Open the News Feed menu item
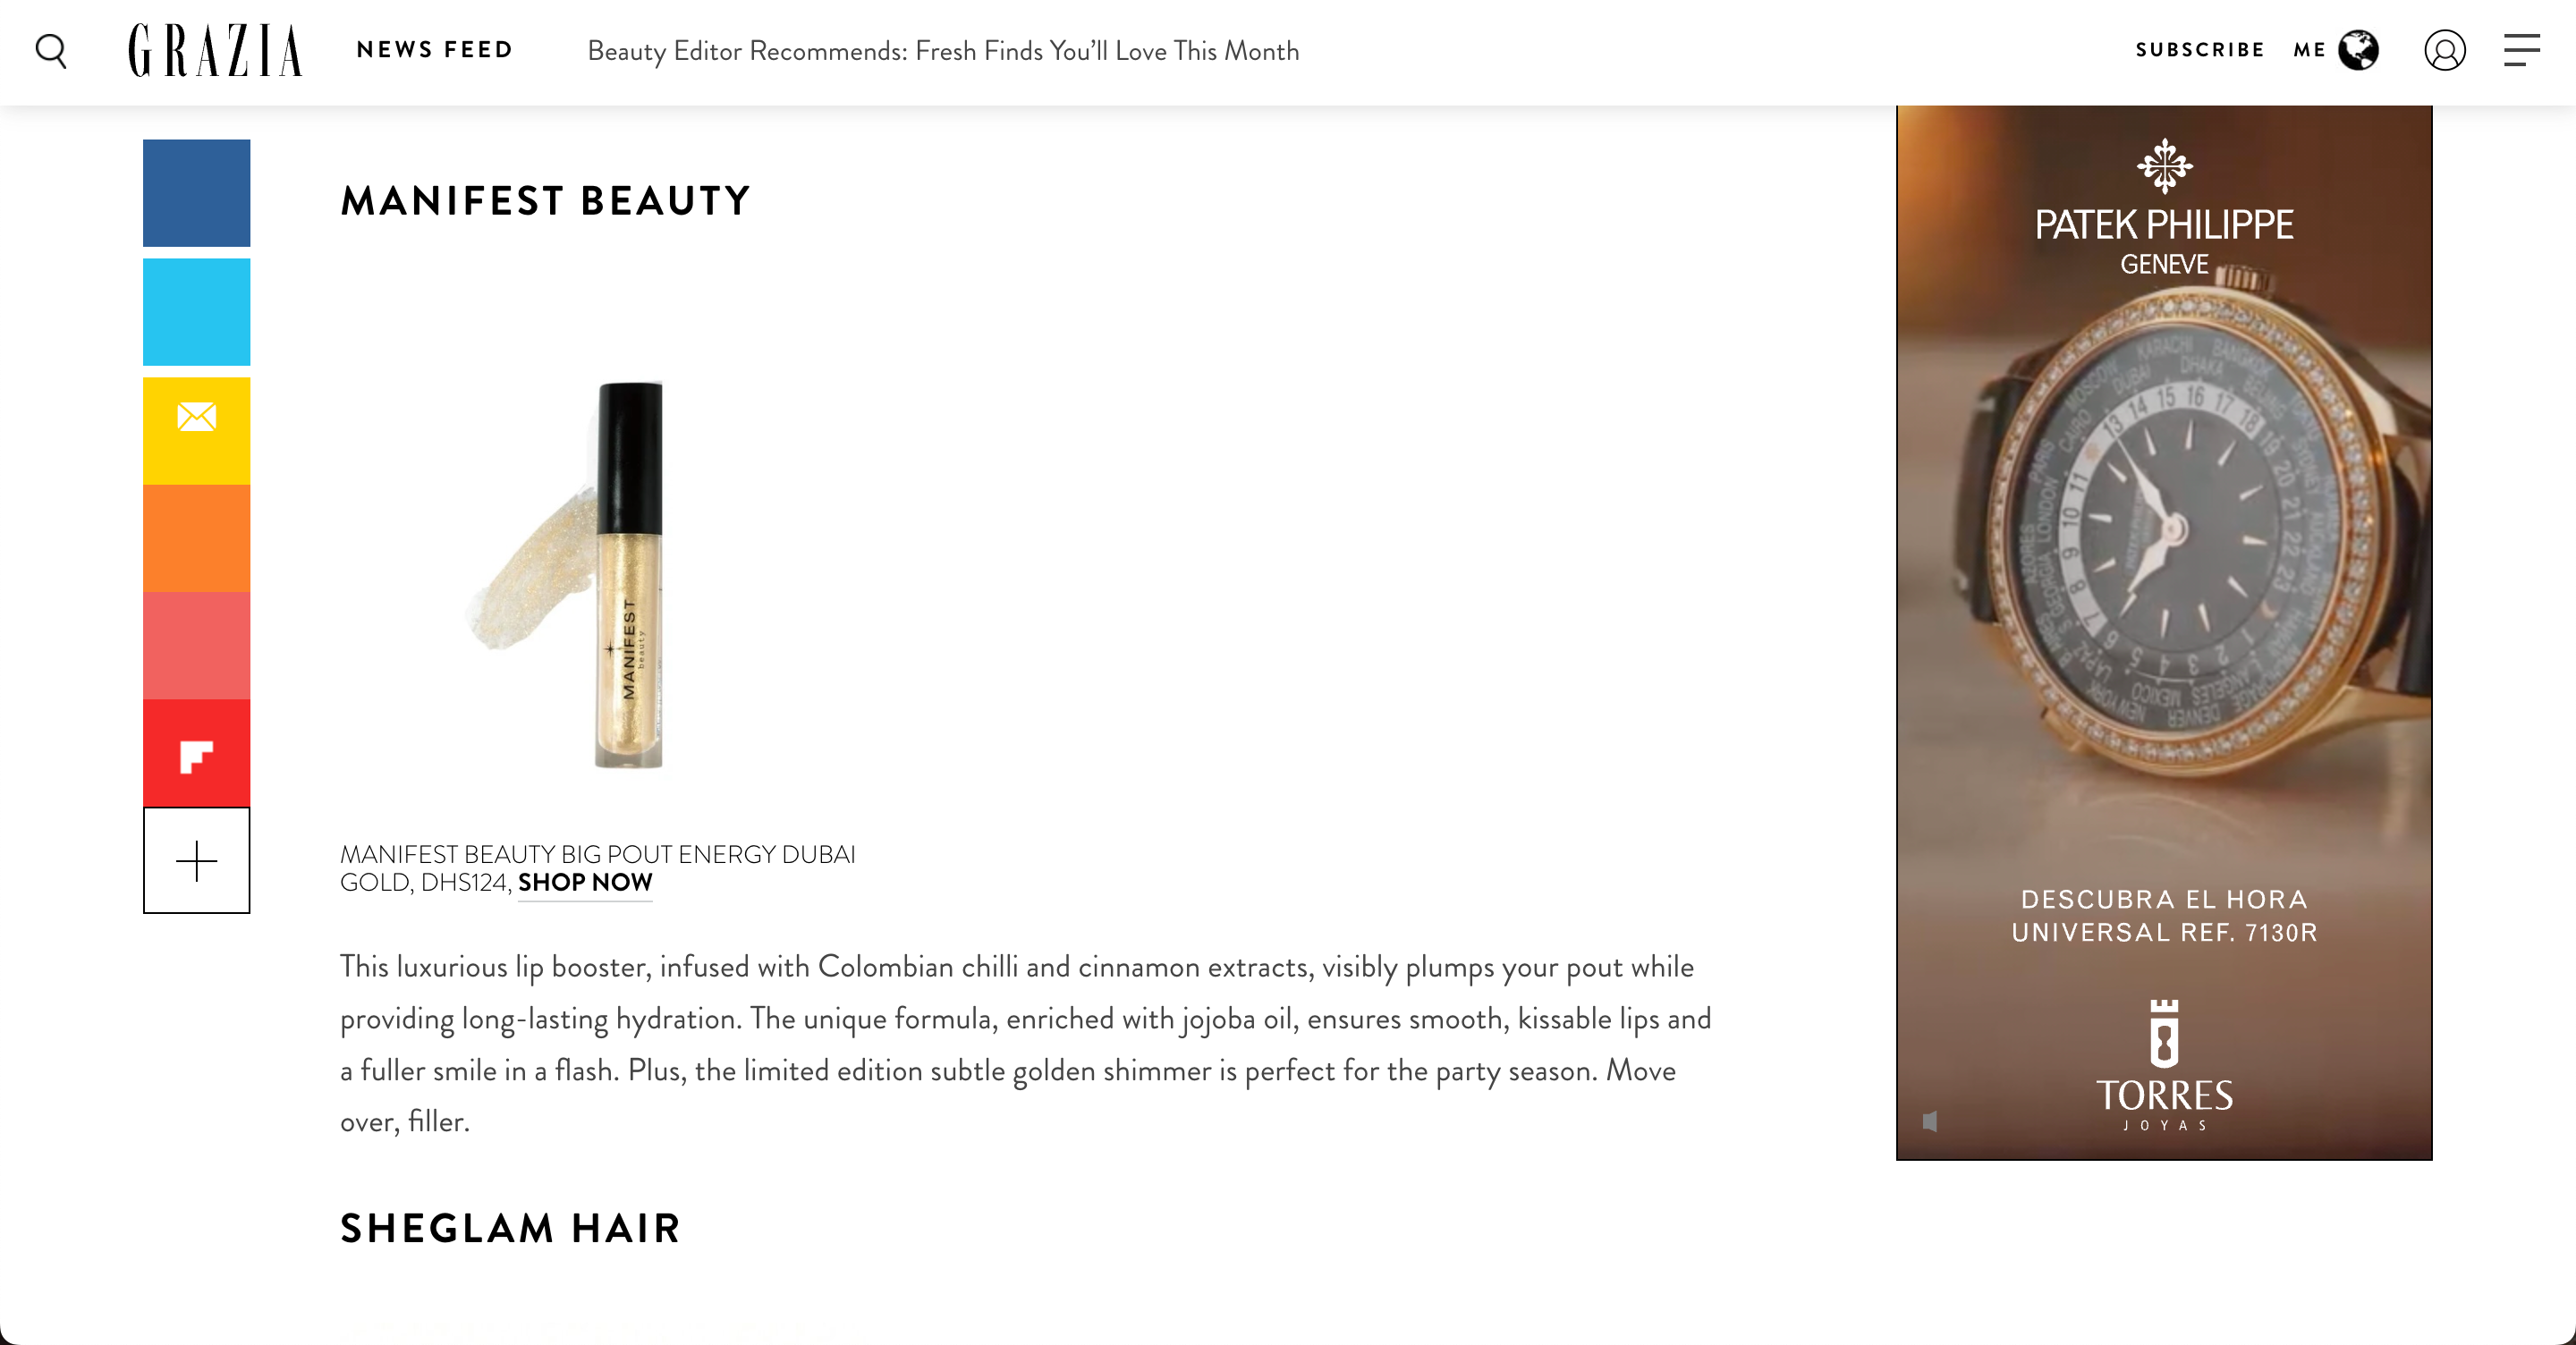The height and width of the screenshot is (1345, 2576). pos(434,50)
